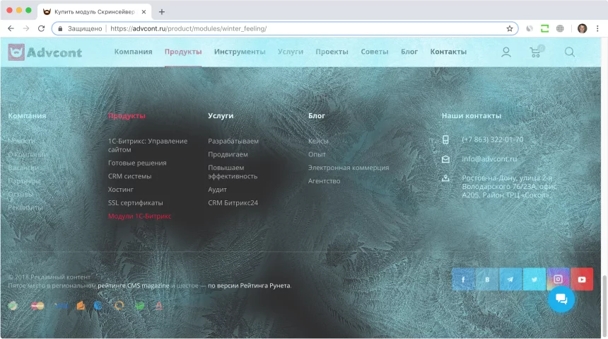This screenshot has width=608, height=339.
Task: Open the live chat bubble widget
Action: tap(561, 299)
